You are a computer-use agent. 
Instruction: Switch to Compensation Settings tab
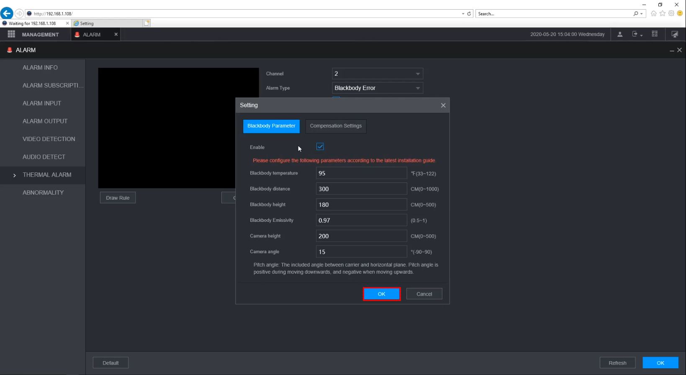point(336,126)
